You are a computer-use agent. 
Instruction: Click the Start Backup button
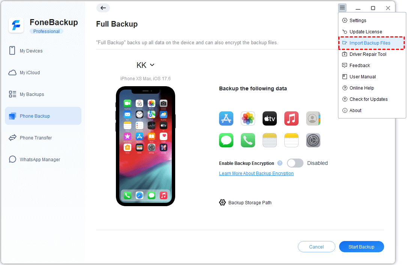click(x=361, y=247)
